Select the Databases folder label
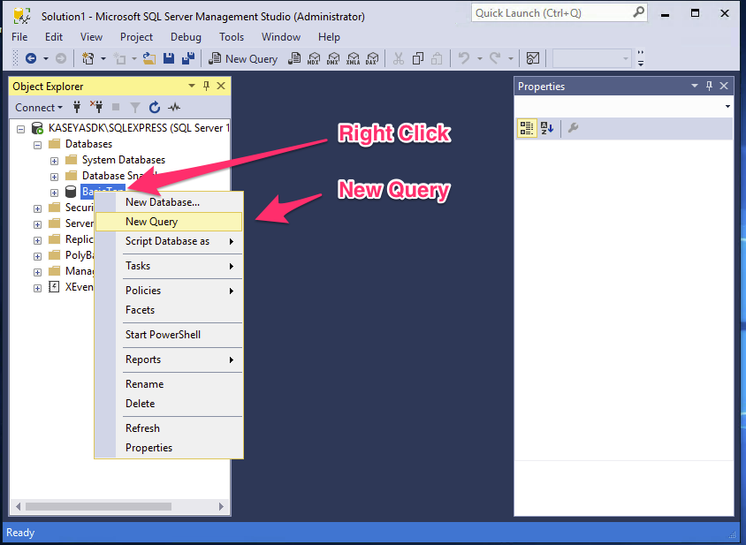The height and width of the screenshot is (545, 746). point(88,144)
